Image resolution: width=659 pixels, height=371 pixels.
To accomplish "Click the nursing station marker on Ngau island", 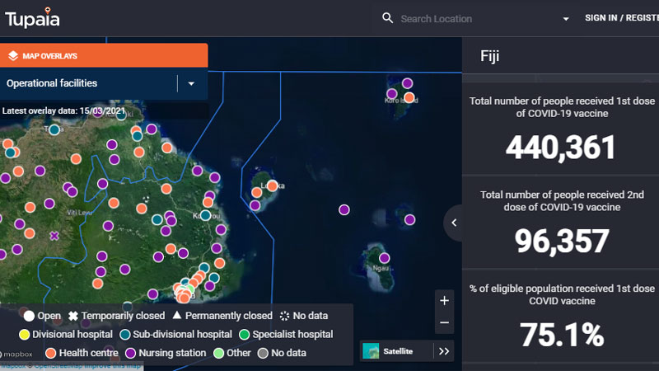I will (384, 258).
